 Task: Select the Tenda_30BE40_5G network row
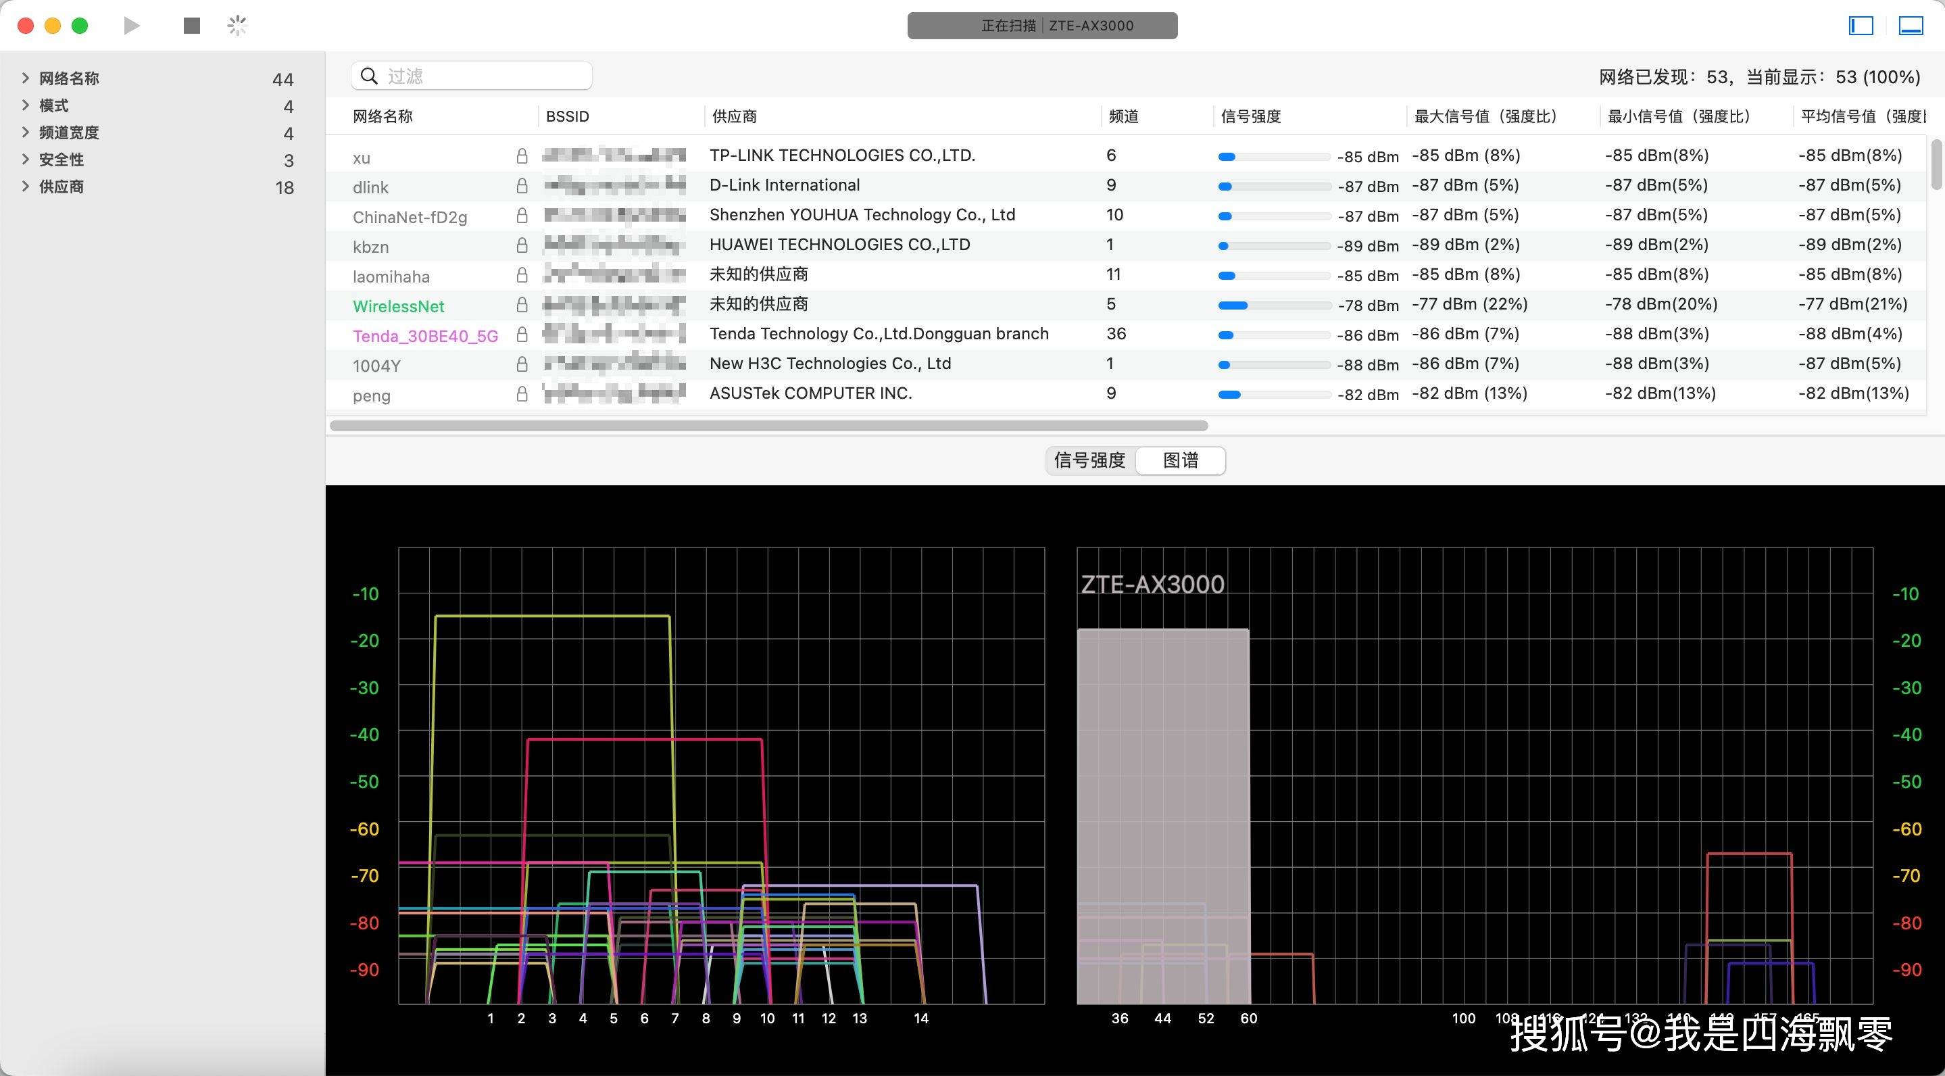426,336
